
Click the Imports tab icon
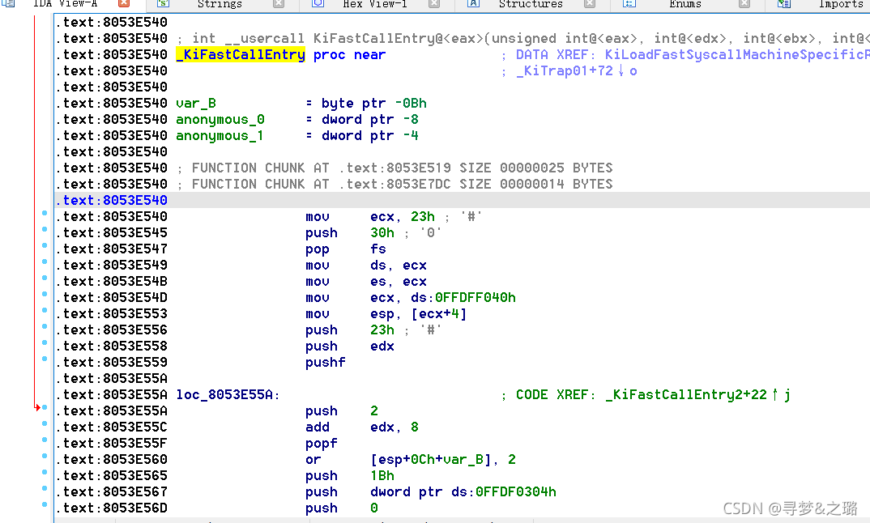(784, 3)
